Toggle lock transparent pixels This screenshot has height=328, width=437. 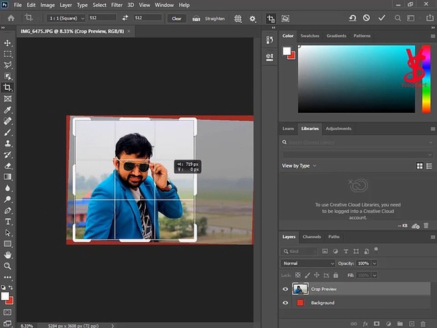[x=298, y=275]
